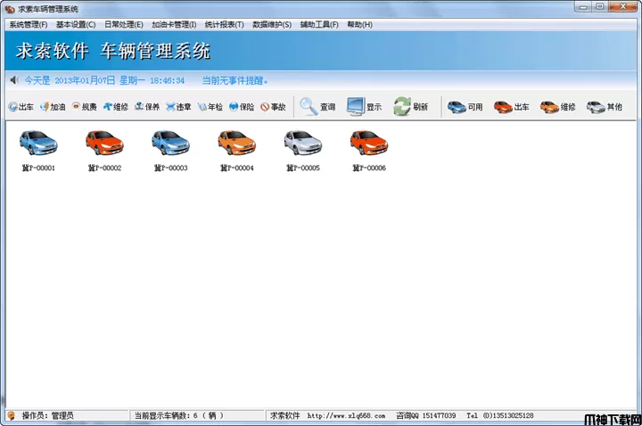Image resolution: width=642 pixels, height=426 pixels.
Task: Refresh the list with 刷新 button
Action: click(411, 107)
